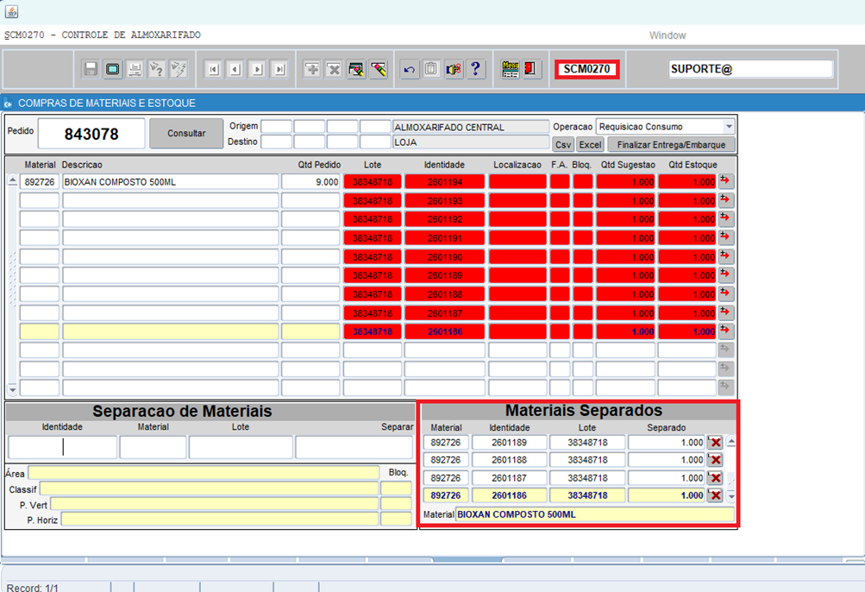Viewport: 865px width, 592px height.
Task: Click Finalizar Entrega/Embarque button
Action: pos(671,145)
